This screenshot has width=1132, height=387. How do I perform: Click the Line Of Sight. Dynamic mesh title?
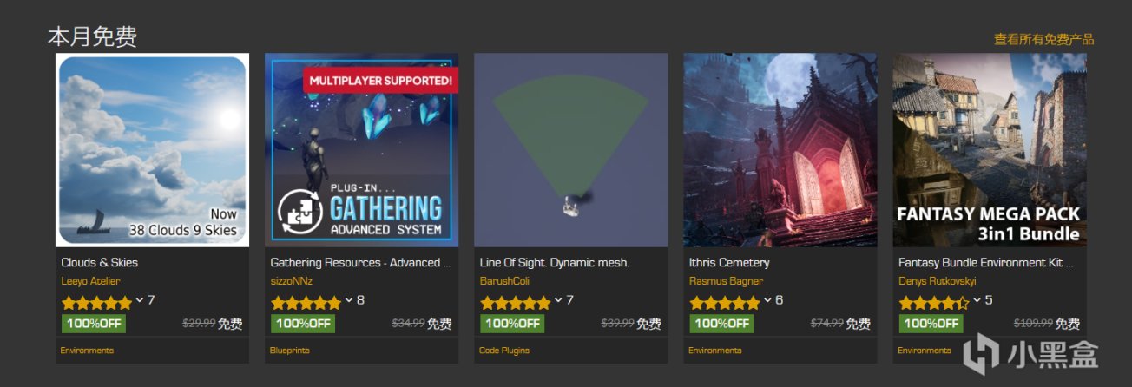(x=554, y=262)
